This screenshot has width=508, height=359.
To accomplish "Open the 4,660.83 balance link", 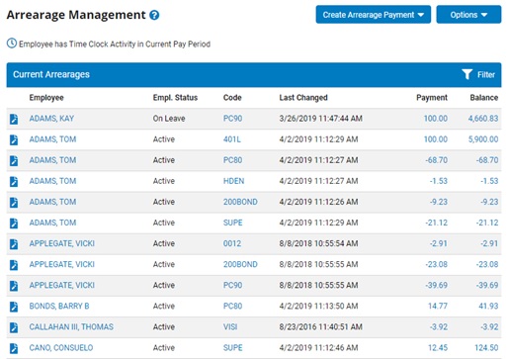I will (483, 119).
